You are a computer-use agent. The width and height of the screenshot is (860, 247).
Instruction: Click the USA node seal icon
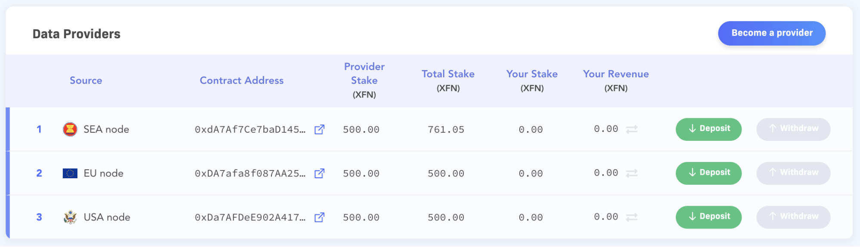click(x=70, y=217)
